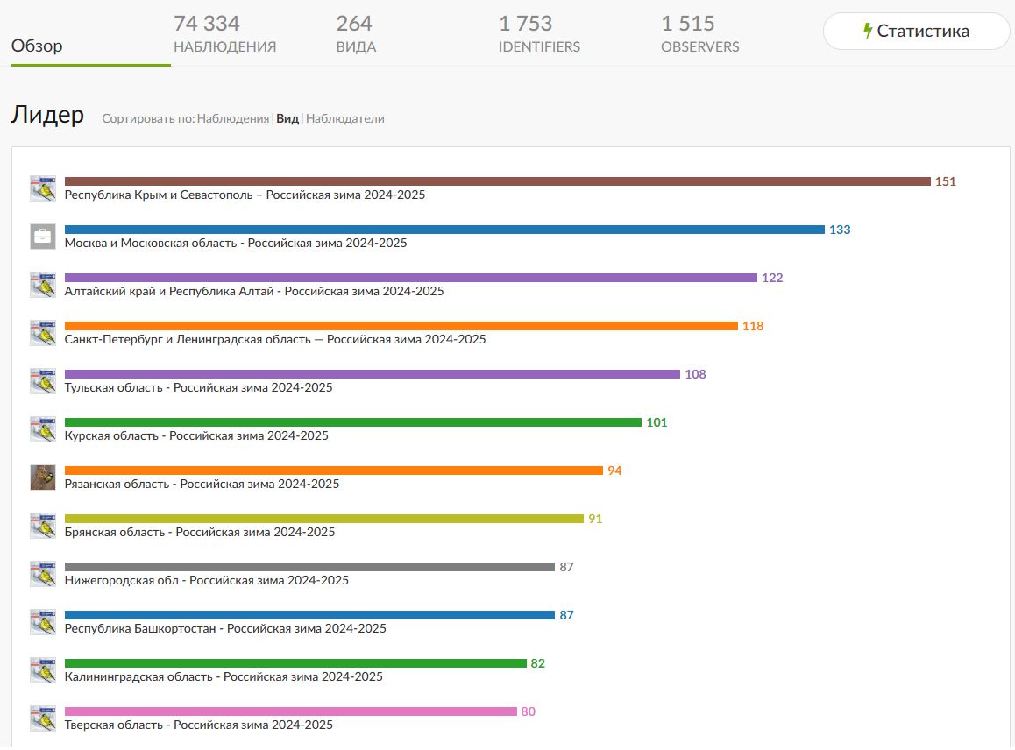Click the Статистика button with lightning bolt

(916, 31)
